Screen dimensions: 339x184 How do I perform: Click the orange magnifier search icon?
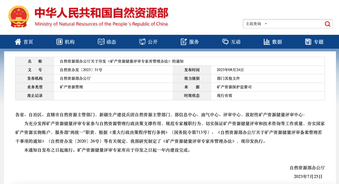327,24
